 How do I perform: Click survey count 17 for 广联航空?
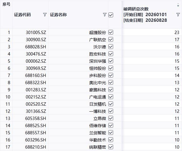tap(177, 40)
